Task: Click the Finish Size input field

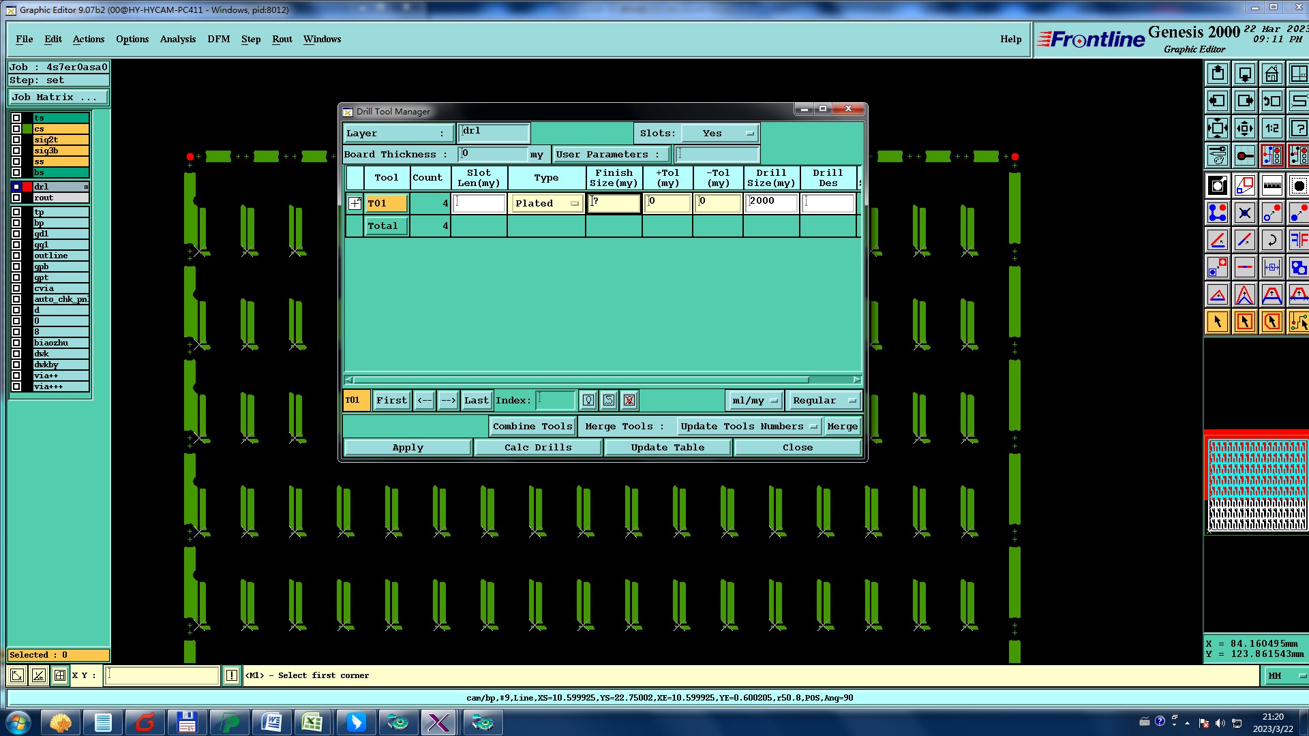Action: 614,203
